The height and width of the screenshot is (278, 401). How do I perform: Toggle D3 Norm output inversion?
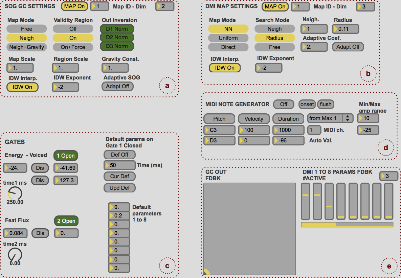click(x=117, y=46)
